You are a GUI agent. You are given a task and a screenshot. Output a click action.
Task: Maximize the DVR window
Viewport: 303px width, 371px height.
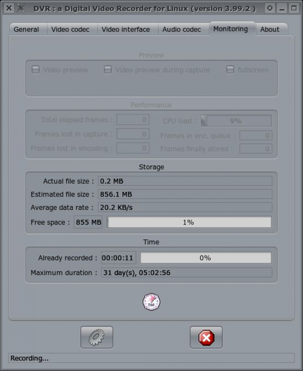pos(294,8)
